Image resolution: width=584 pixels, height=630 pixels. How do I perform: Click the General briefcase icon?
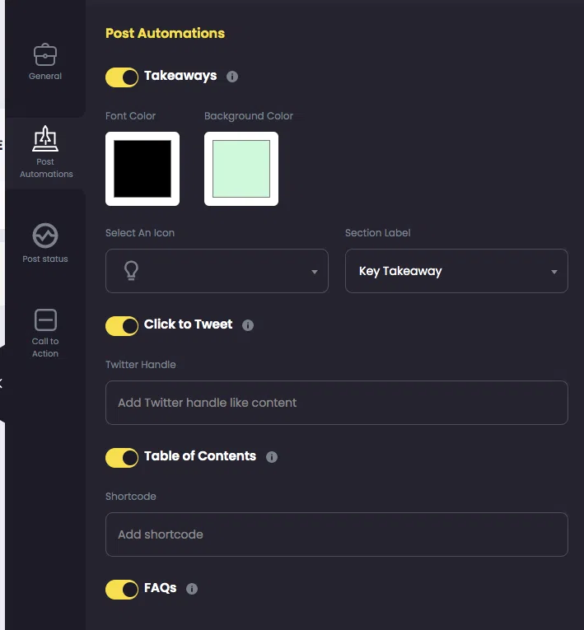(45, 55)
